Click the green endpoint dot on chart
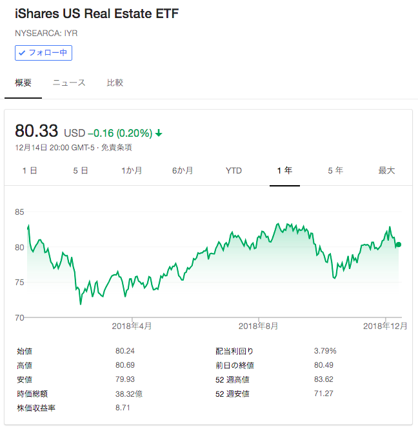Image resolution: width=418 pixels, height=431 pixels. coord(399,245)
